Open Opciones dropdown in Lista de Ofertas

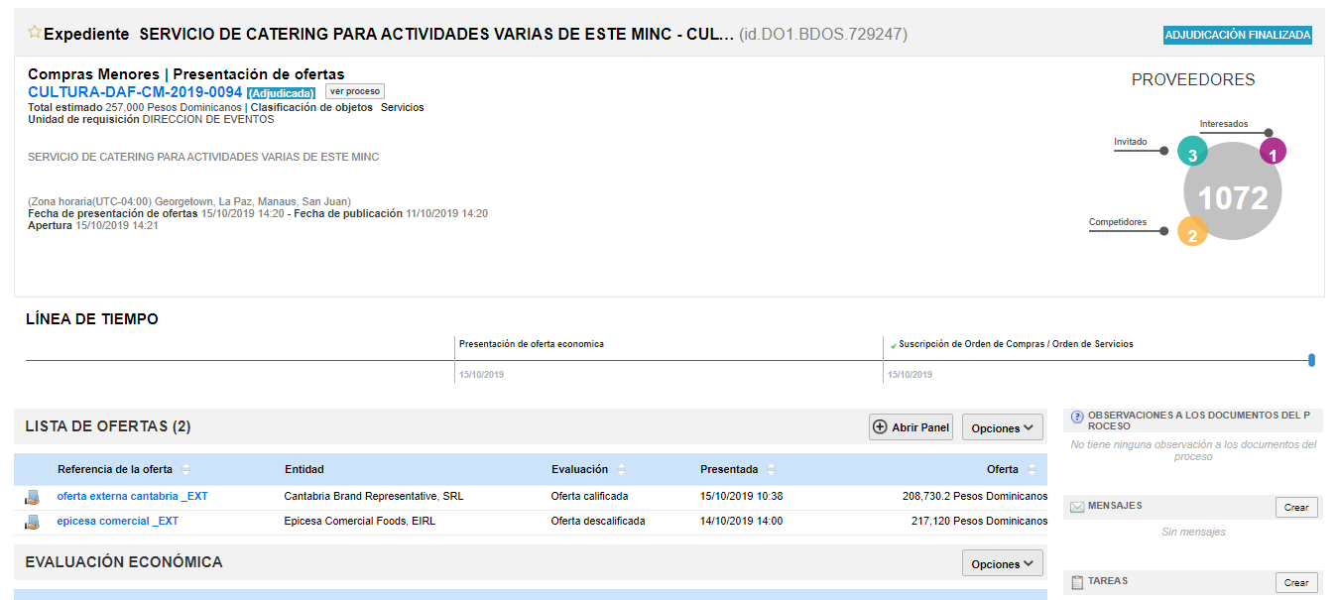point(1002,427)
